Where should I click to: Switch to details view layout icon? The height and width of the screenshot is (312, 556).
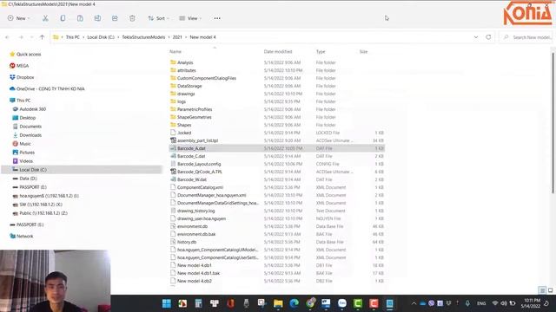pyautogui.click(x=542, y=290)
